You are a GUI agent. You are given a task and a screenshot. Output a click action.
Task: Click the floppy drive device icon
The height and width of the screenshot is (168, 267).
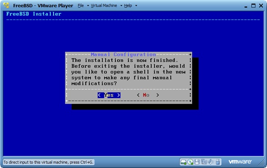[x=197, y=162]
